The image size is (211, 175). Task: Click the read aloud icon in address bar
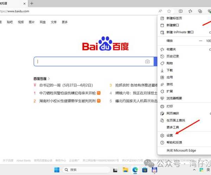tap(160, 11)
